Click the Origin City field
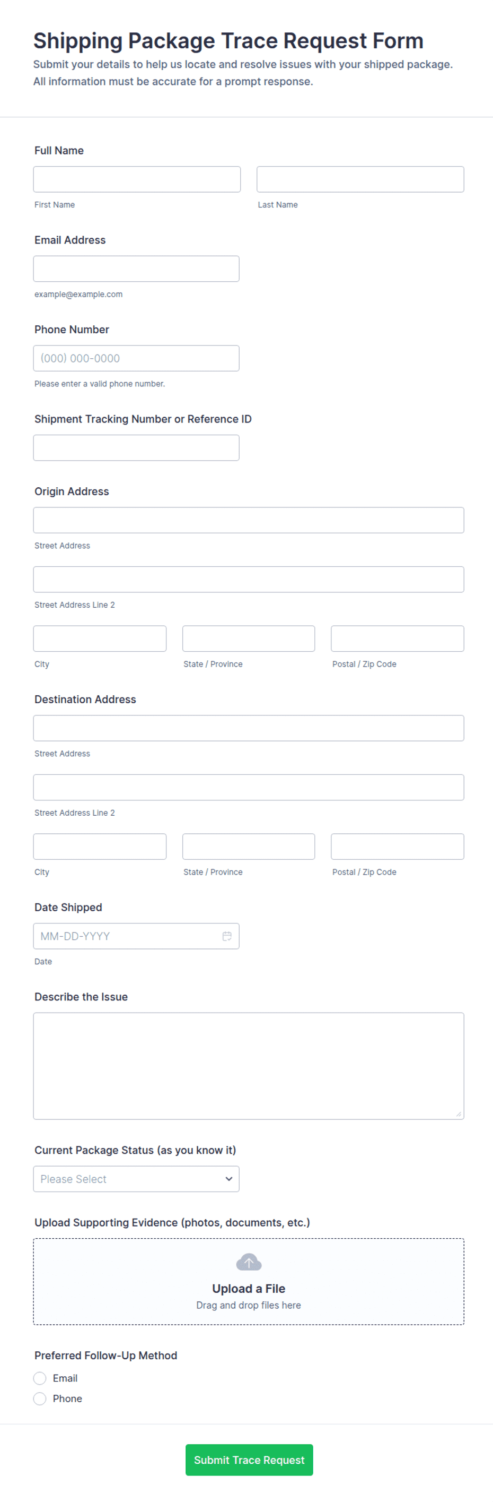This screenshot has height=1502, width=493. pyautogui.click(x=100, y=638)
